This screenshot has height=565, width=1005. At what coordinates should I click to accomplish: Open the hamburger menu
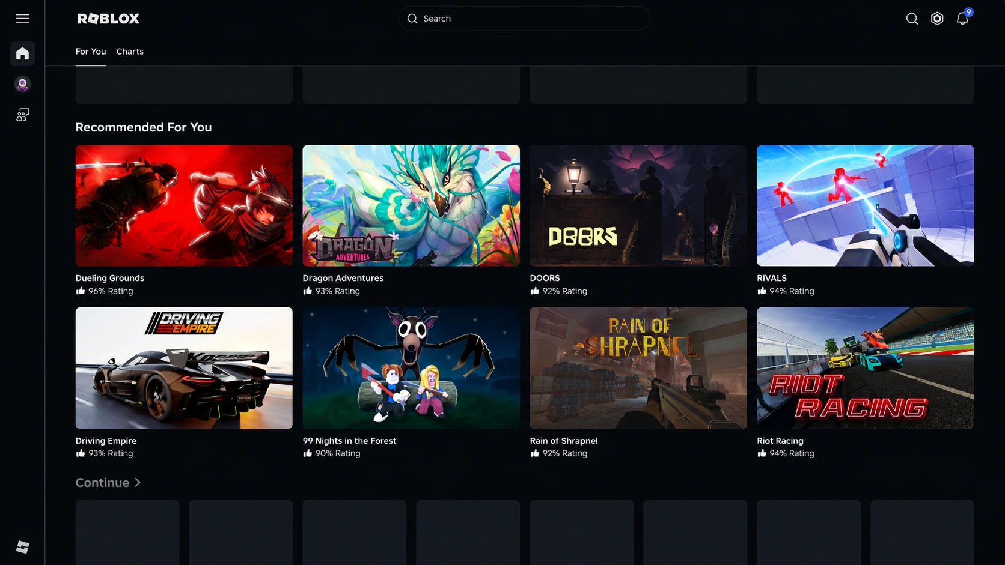click(22, 19)
